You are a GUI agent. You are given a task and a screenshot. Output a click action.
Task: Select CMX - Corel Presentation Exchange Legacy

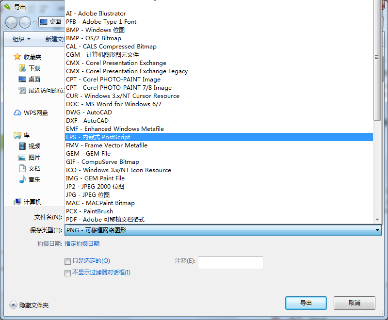[219, 71]
